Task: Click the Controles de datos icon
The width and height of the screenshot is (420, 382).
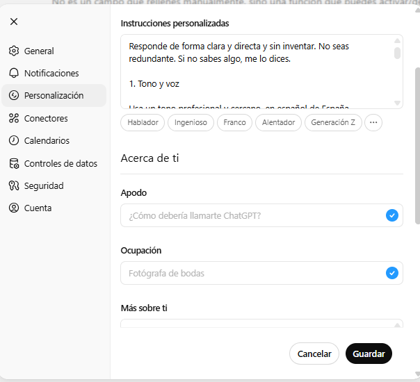Action: [x=14, y=164]
